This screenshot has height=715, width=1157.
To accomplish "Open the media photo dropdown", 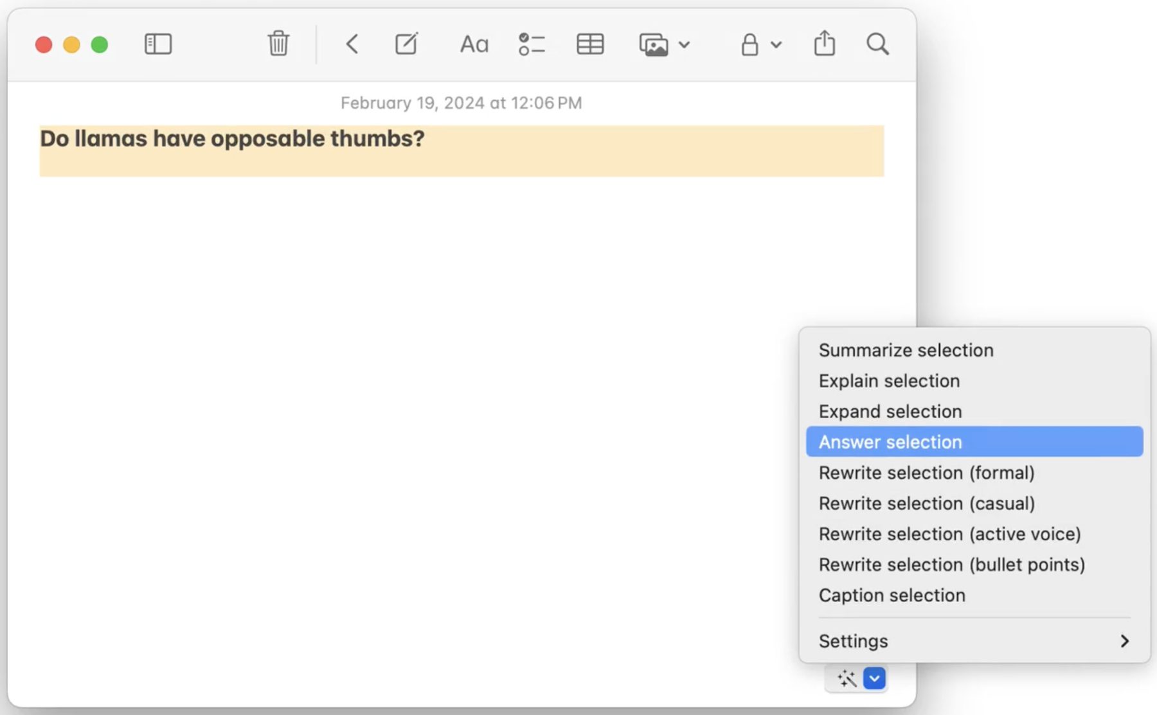I will 664,45.
